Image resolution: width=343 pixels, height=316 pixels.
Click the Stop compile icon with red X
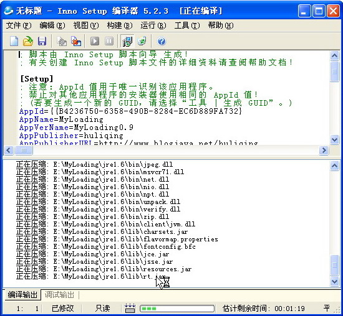[76, 41]
